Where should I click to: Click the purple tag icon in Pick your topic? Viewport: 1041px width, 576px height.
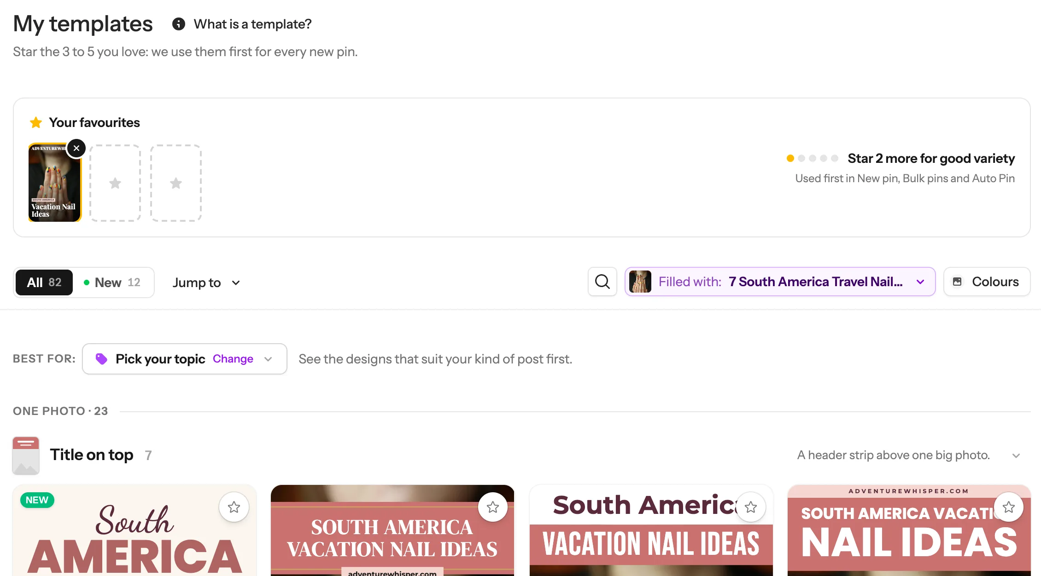(101, 359)
